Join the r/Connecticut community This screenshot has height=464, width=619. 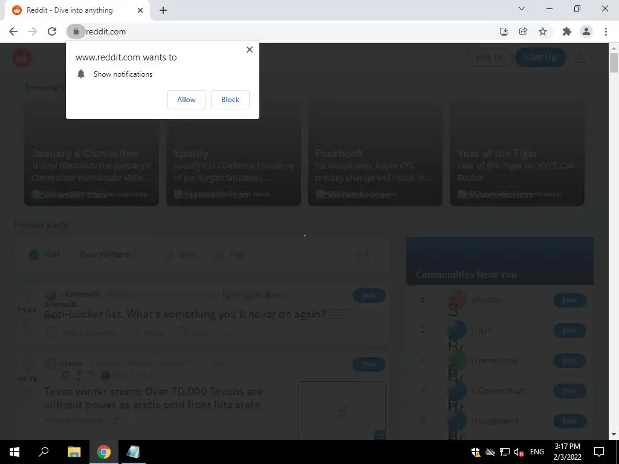coord(569,391)
